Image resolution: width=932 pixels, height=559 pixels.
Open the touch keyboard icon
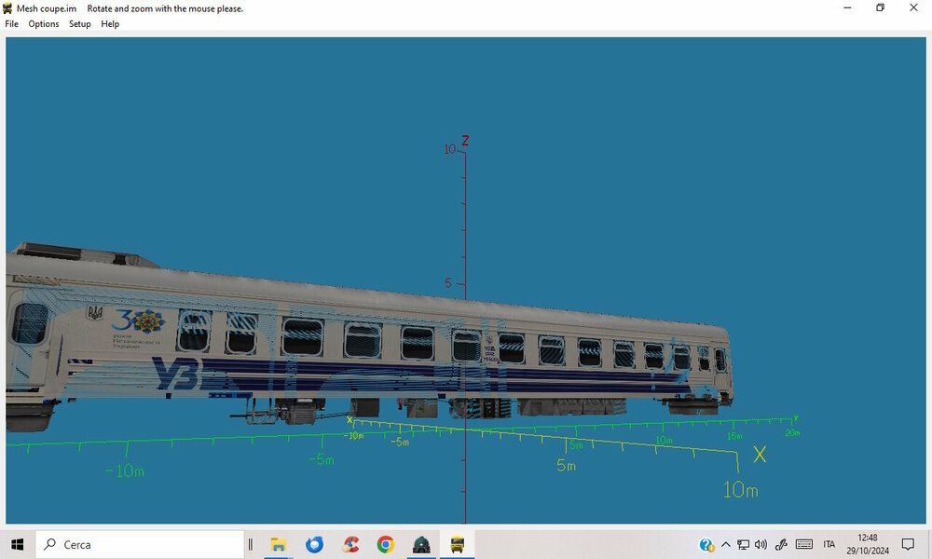point(804,544)
